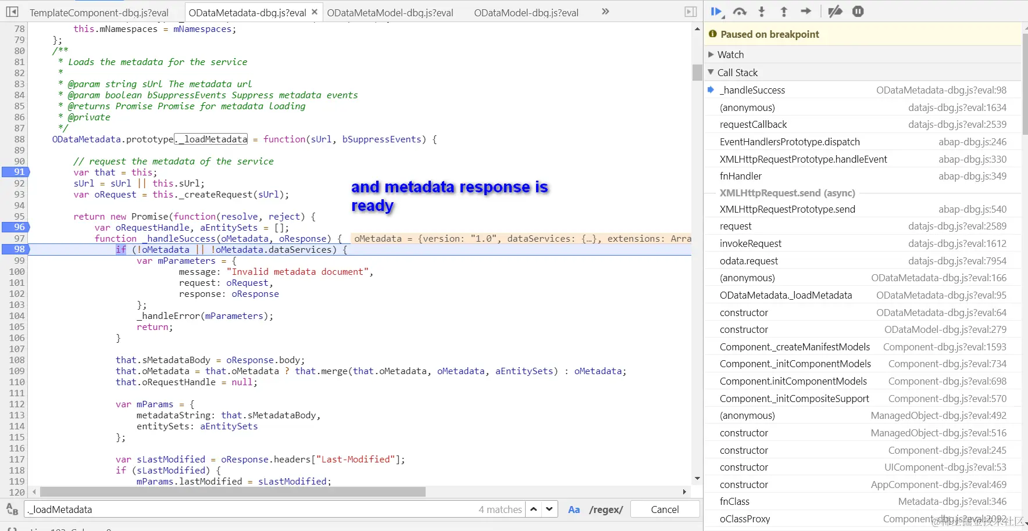Click the editor vertical scrollbar thumb
Screen dimensions: 1028x531
coord(697,72)
